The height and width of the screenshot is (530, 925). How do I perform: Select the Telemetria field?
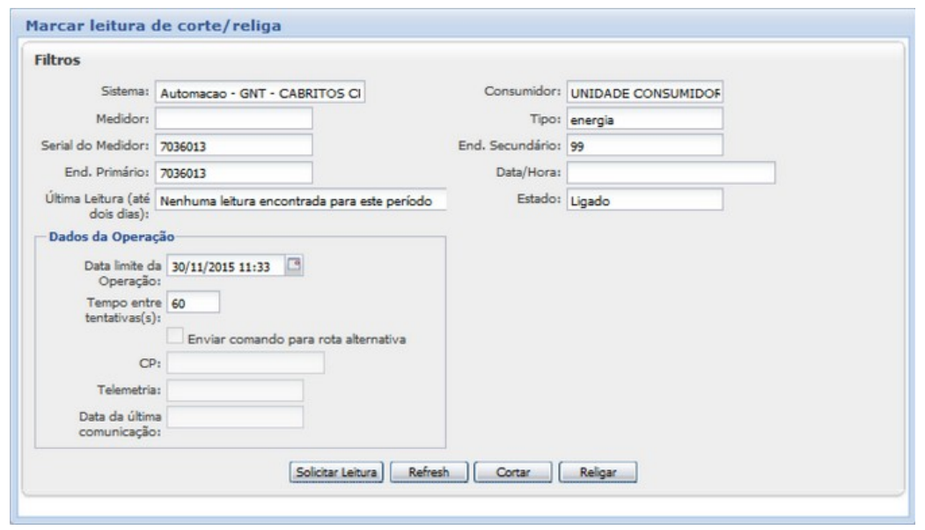(235, 390)
